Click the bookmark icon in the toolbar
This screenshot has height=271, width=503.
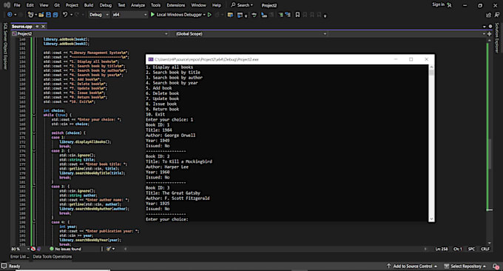(x=297, y=15)
